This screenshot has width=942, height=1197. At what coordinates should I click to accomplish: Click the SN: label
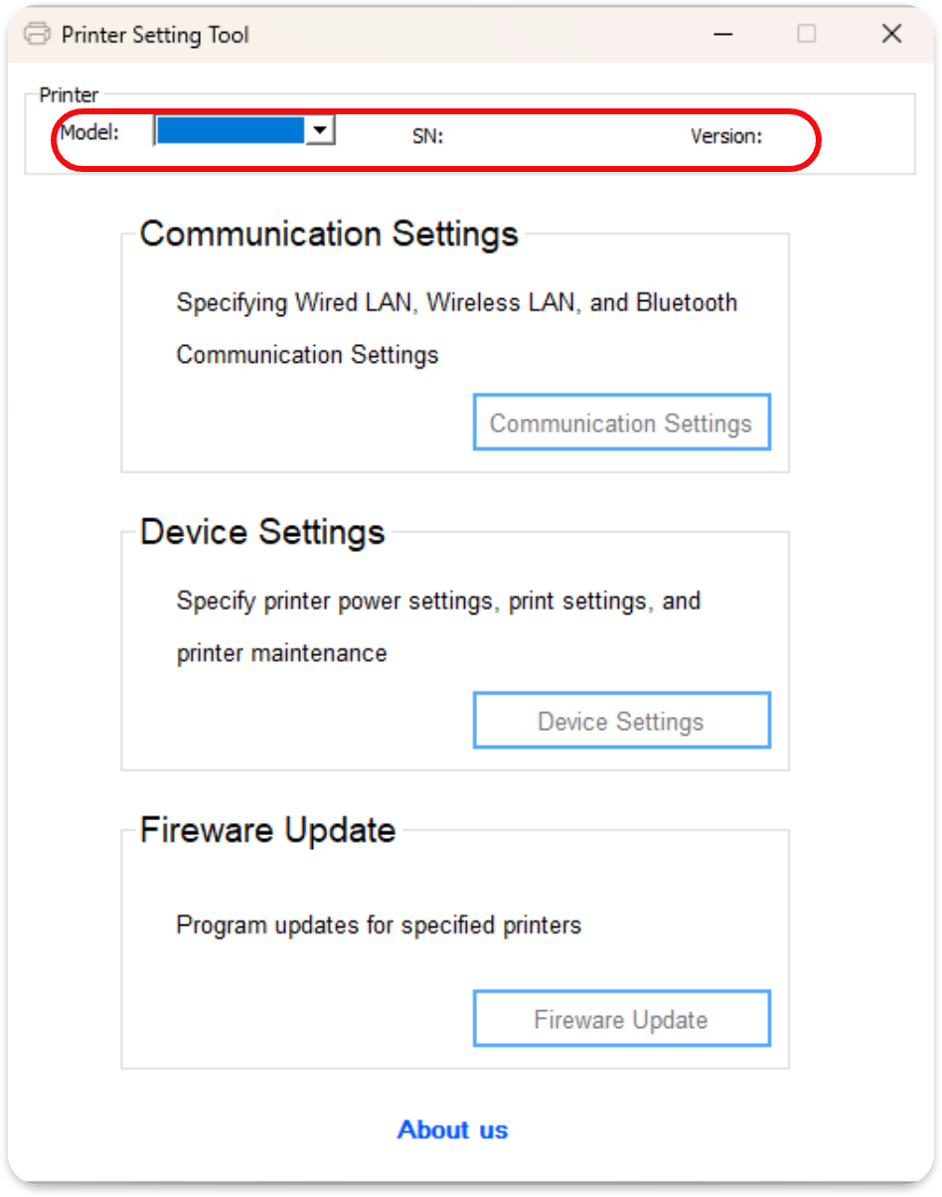(428, 136)
